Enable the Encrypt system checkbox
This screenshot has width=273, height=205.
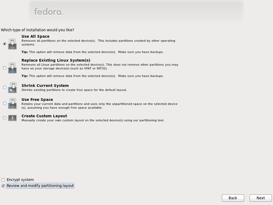click(3, 180)
